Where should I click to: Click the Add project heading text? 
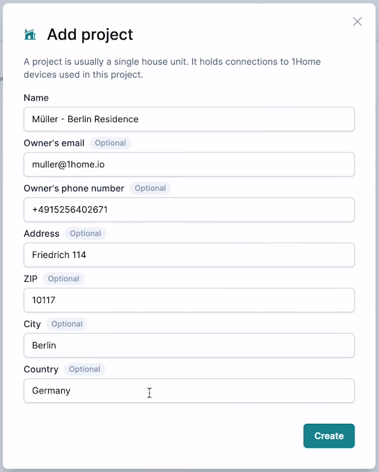coord(90,35)
